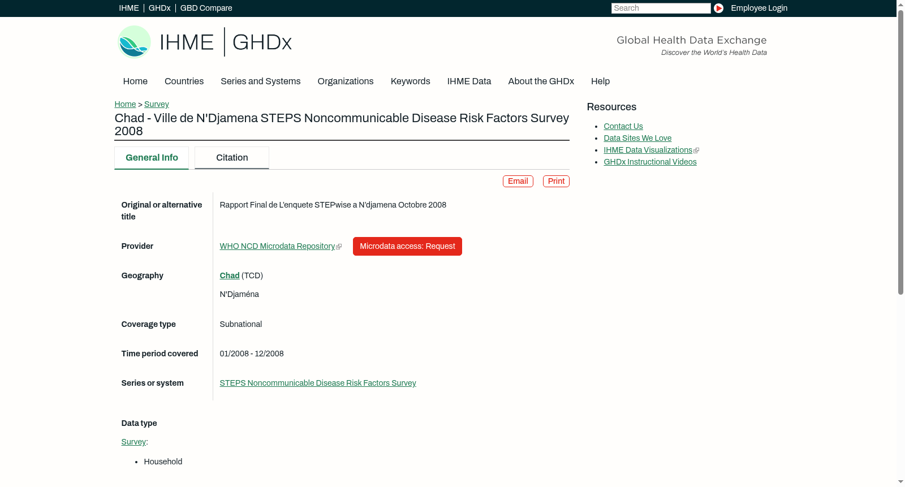Screen dimensions: 905x487
Task: Click the page title heading text
Action: coord(342,124)
